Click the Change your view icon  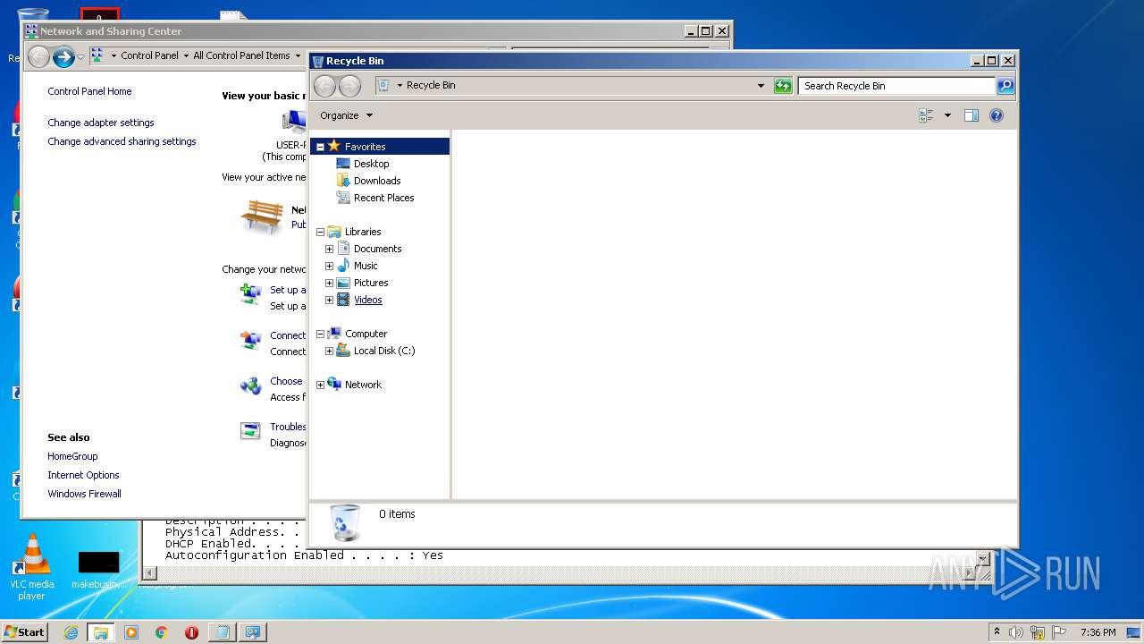[x=926, y=115]
